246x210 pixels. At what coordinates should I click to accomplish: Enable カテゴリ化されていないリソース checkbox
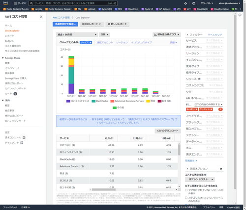coord(186,198)
